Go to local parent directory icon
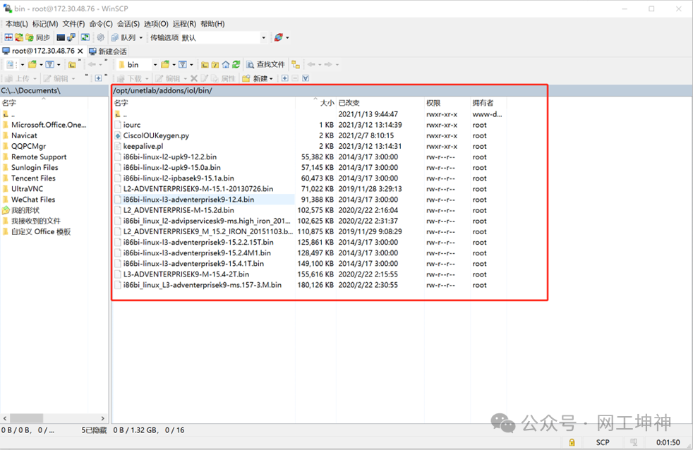 [72, 65]
